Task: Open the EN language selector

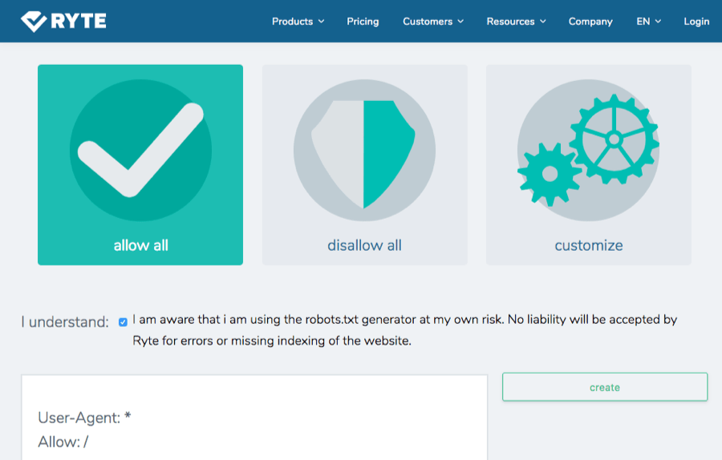Action: (648, 22)
